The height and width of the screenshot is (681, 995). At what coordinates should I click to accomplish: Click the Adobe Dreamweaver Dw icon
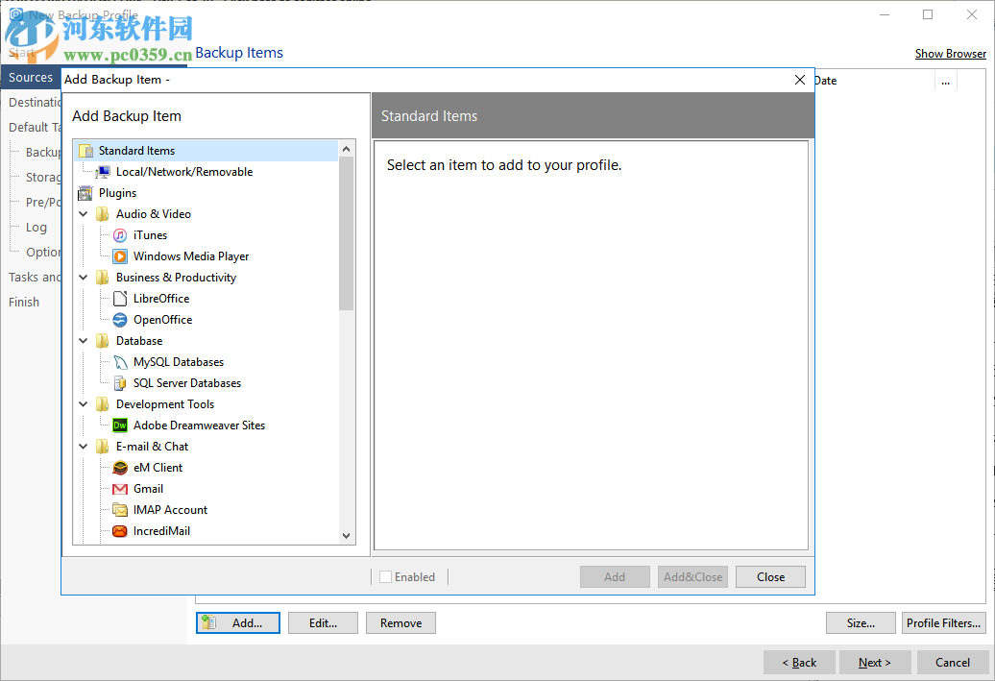120,426
